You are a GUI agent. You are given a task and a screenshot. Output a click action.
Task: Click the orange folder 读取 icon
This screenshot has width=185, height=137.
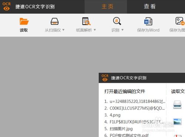click(x=24, y=21)
